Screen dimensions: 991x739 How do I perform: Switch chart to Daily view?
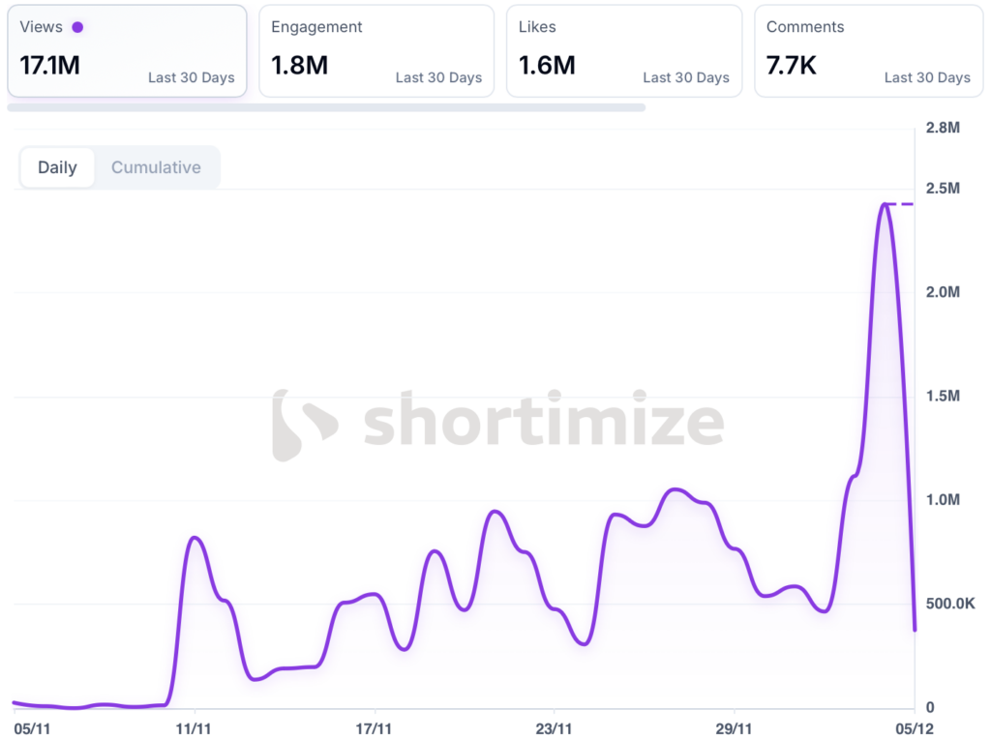click(x=57, y=167)
